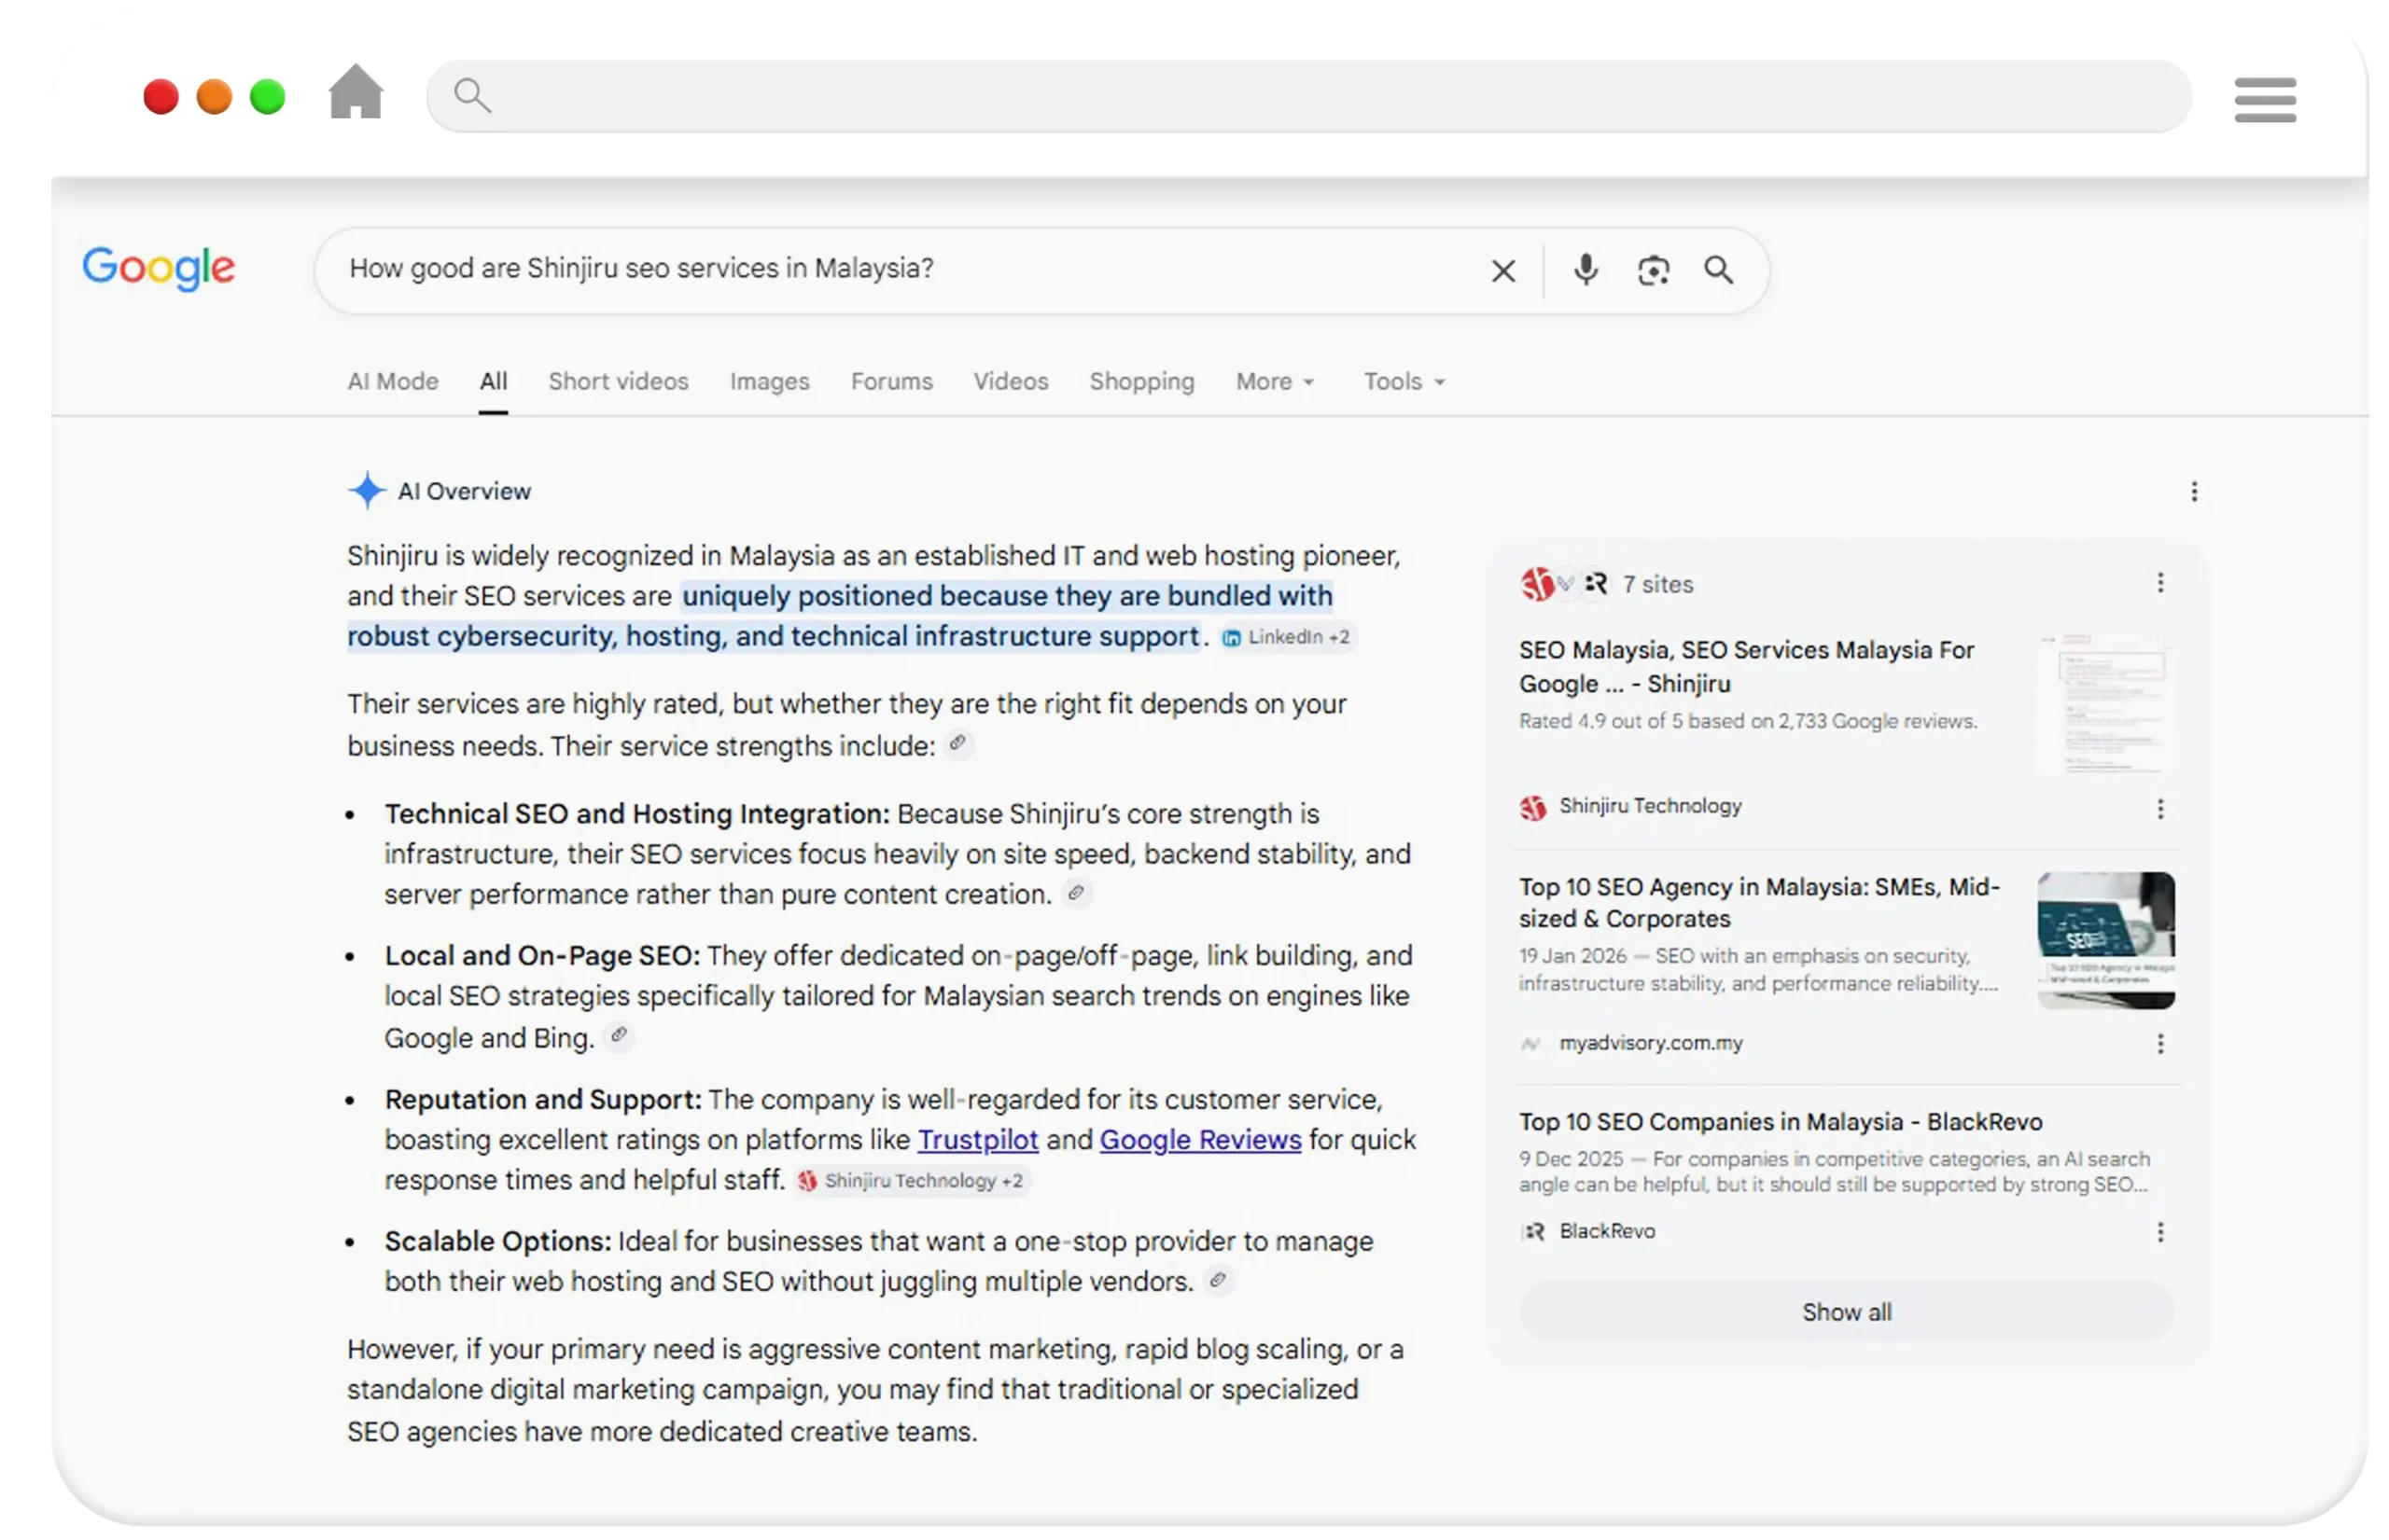Click the link icon after 'service strengths include:'
Screen dimensions: 2389x1540
tap(958, 744)
